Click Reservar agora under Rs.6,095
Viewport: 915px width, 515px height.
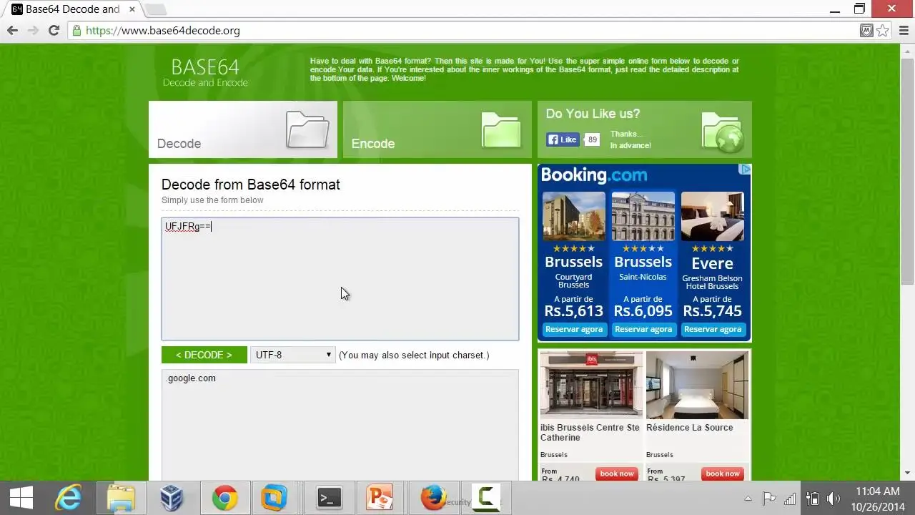pyautogui.click(x=643, y=329)
